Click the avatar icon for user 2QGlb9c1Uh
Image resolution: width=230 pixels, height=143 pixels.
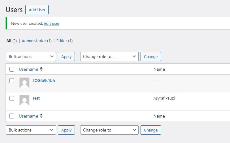[x=24, y=83]
